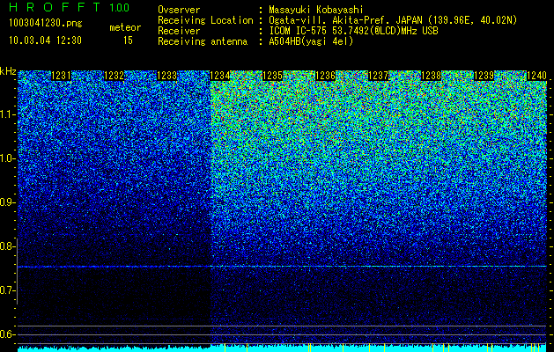Click the ICOM IC-575 53.7492 MHz receiver text
The width and height of the screenshot is (554, 352).
coord(354,31)
